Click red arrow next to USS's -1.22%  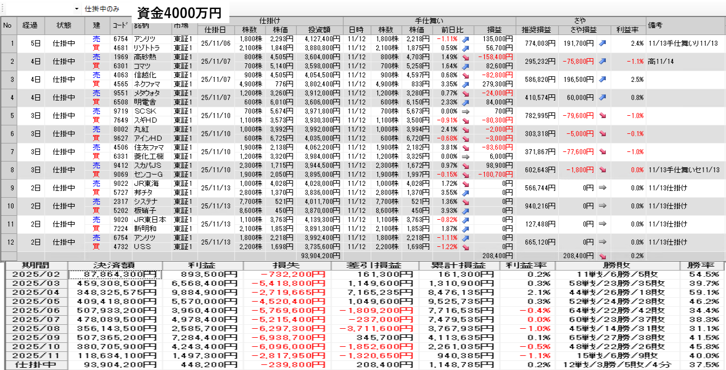coord(466,246)
